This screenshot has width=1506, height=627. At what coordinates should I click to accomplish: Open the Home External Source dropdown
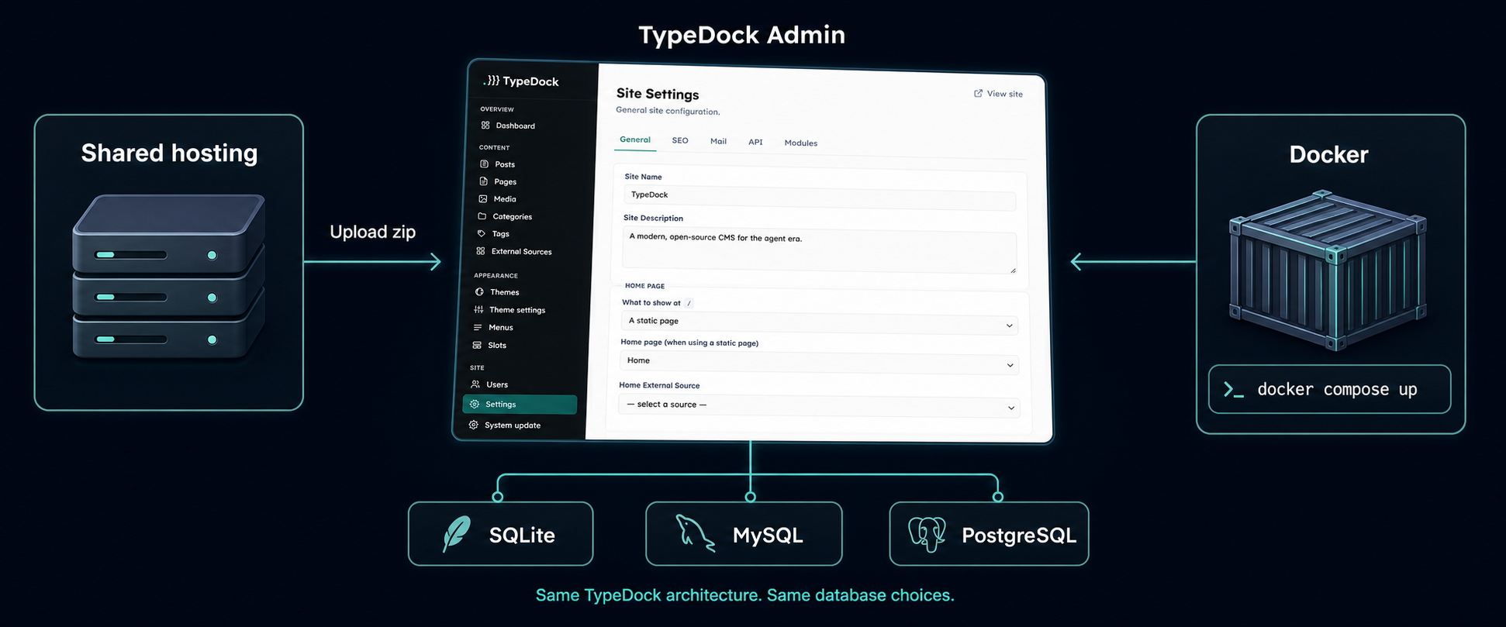(819, 406)
